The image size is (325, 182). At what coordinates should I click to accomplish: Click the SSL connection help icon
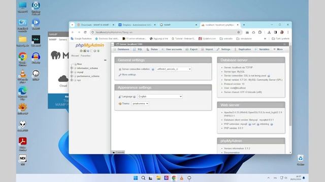[269, 76]
